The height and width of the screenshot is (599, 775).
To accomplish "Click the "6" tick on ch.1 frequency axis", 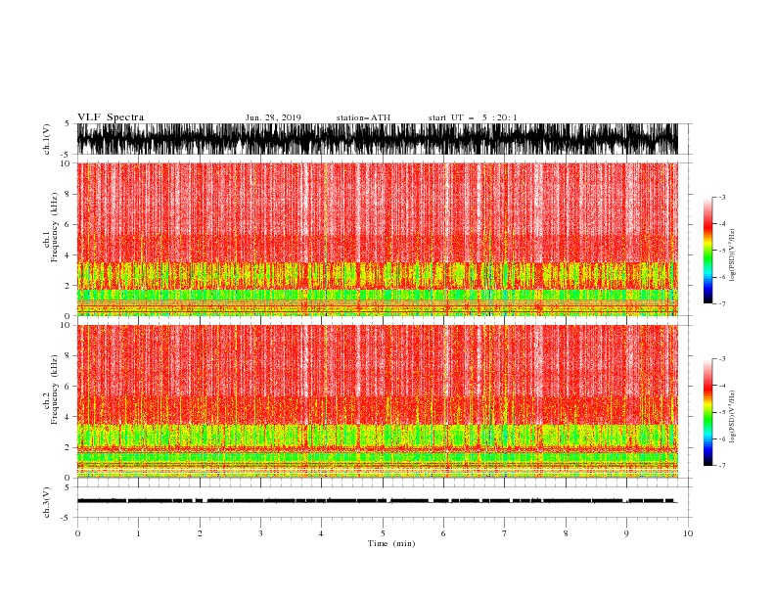I will pos(68,224).
